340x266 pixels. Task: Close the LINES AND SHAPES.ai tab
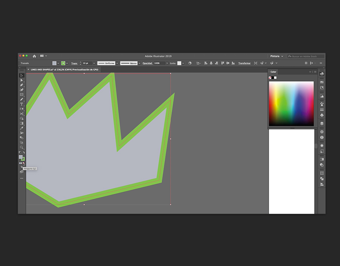(28, 70)
